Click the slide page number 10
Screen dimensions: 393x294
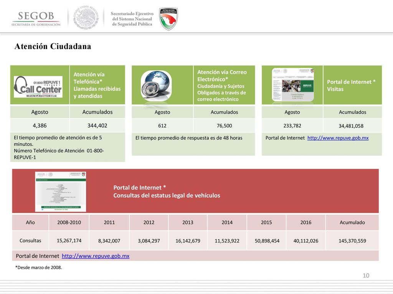(366, 276)
